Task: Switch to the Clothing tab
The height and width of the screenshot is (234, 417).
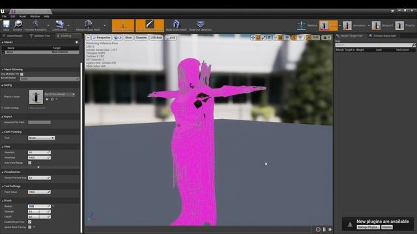Action: click(x=65, y=36)
